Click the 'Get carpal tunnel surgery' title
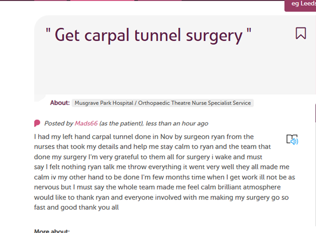This screenshot has height=233, width=316. [148, 35]
